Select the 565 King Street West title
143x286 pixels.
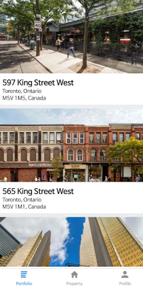point(38,191)
